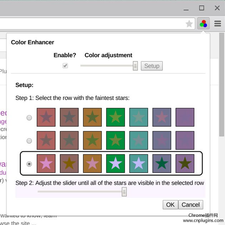Select the first row radio button
This screenshot has height=225, width=225.
click(x=29, y=117)
